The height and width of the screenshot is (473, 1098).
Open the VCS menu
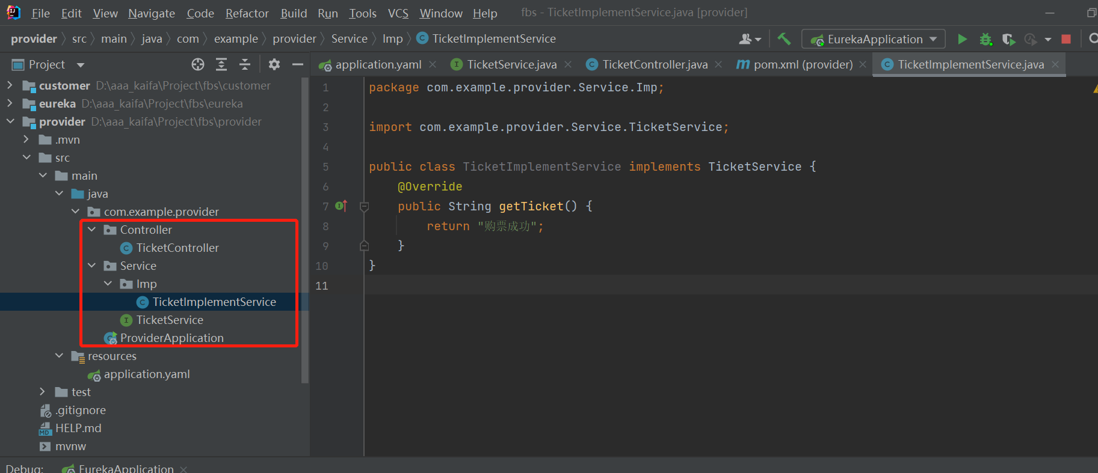tap(398, 13)
